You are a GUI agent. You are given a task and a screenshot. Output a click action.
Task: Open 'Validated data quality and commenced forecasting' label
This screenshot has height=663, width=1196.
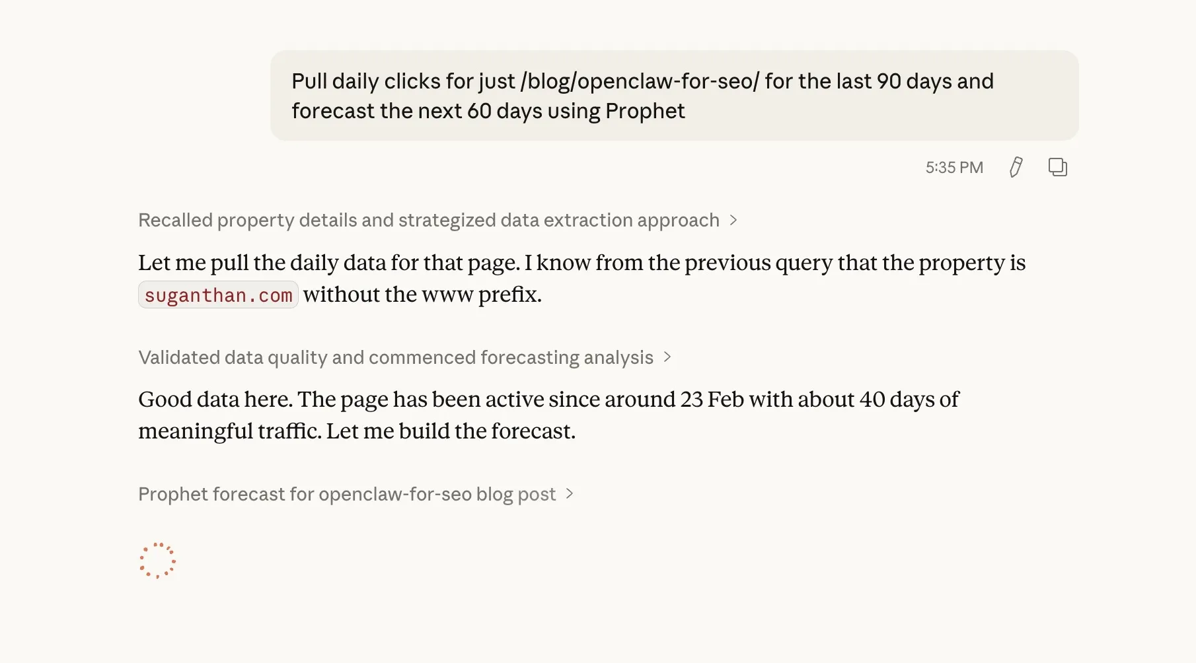[395, 357]
